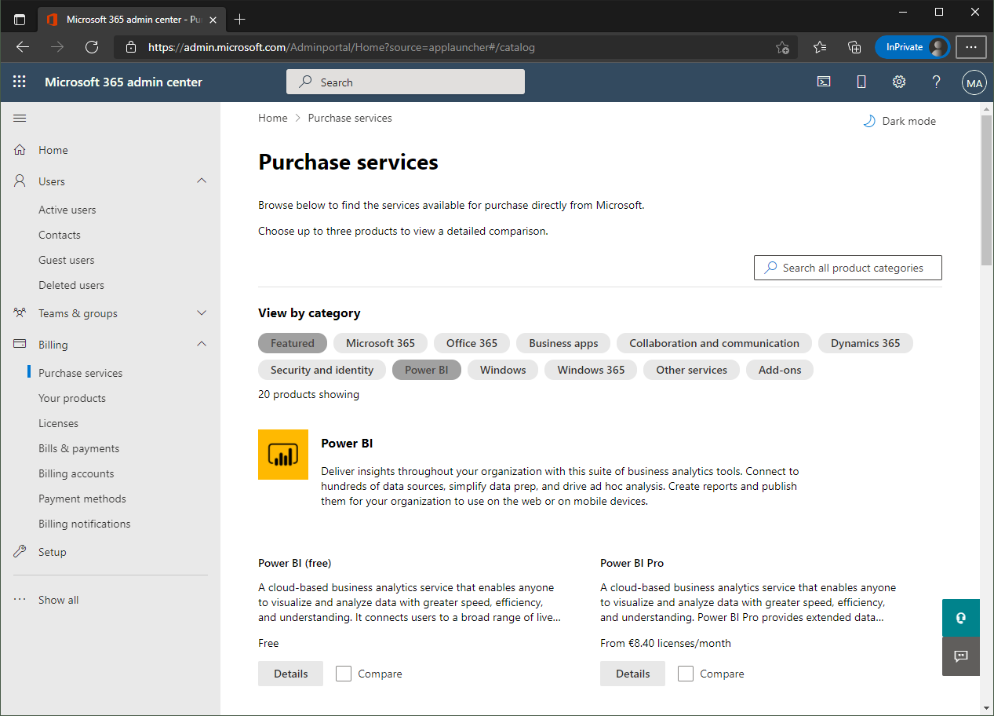Switch to Dark mode
The image size is (994, 716).
[x=899, y=121]
